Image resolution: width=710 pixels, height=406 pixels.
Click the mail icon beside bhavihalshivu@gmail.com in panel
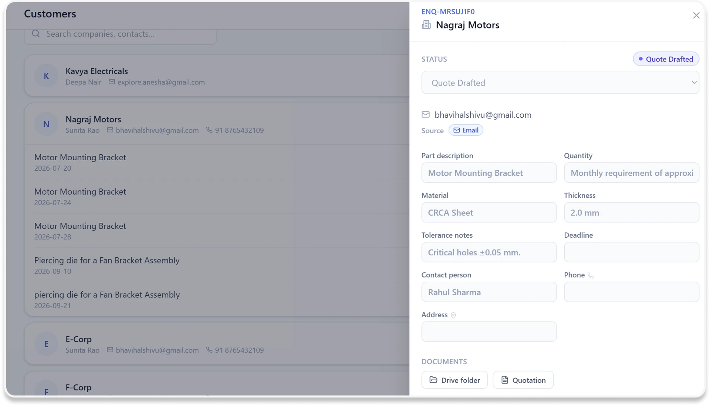click(426, 115)
